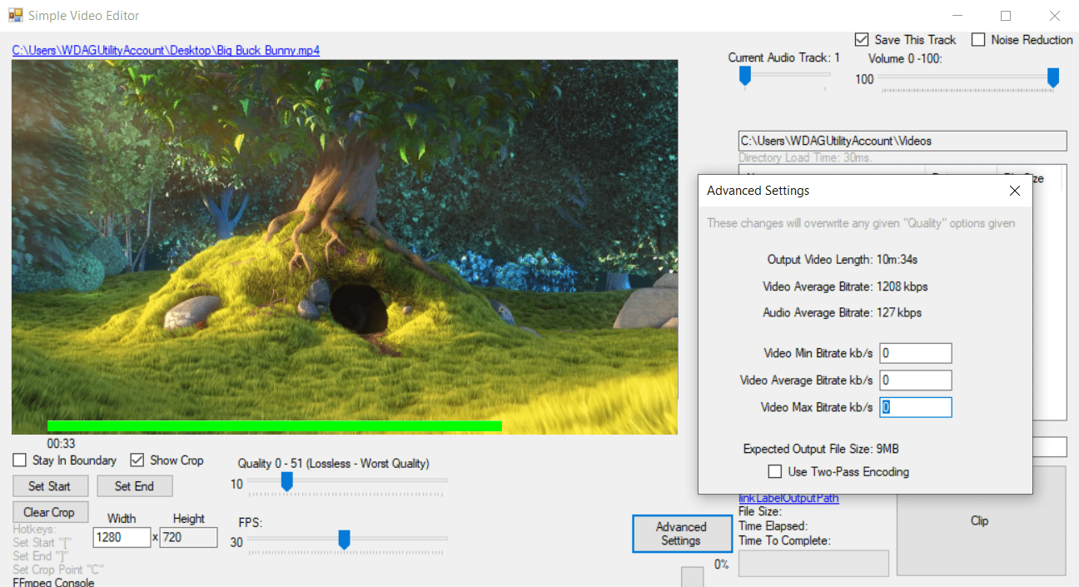Click the large Clip button

coord(980,520)
